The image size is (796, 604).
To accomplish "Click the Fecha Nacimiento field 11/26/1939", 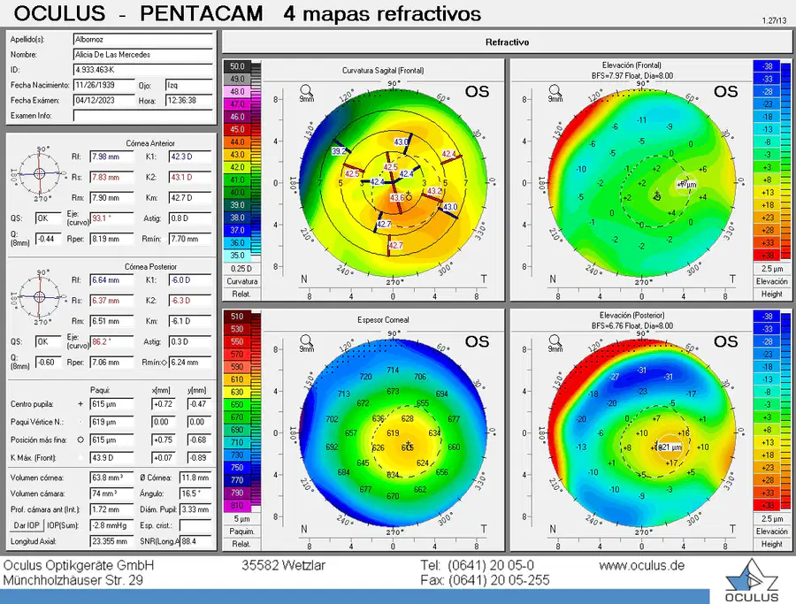I will tap(104, 85).
